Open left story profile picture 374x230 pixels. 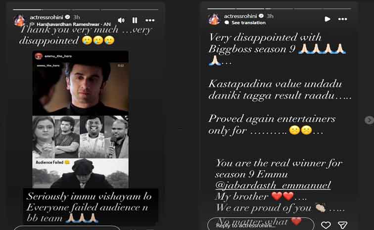click(x=19, y=20)
